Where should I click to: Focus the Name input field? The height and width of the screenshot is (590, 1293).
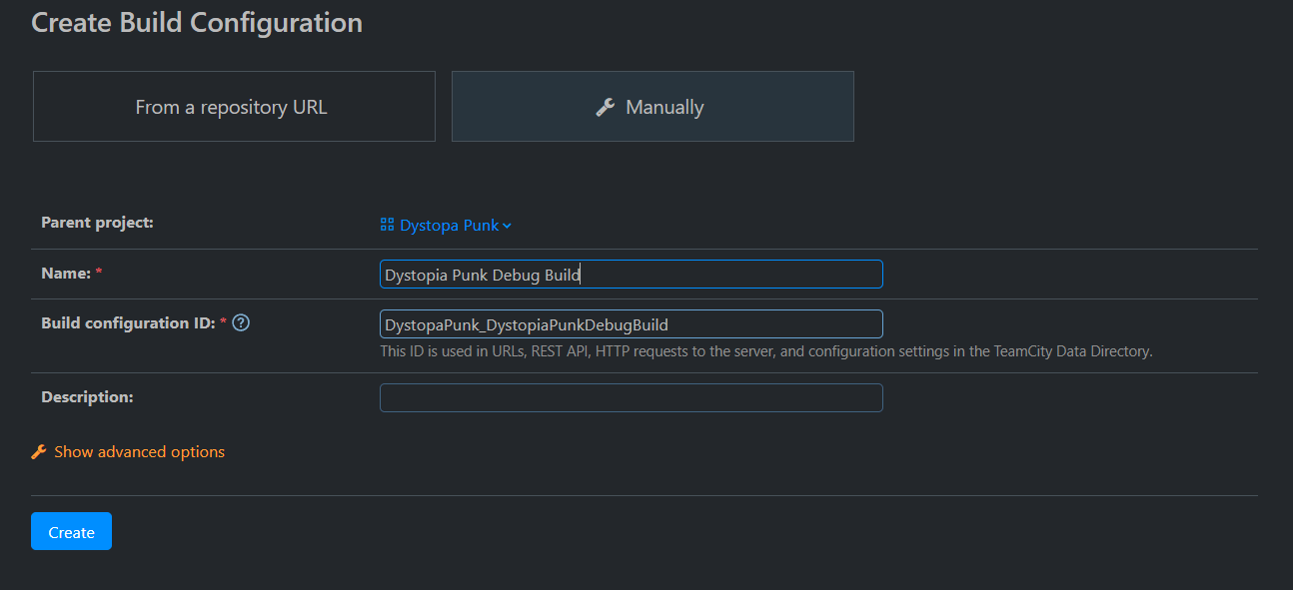[x=632, y=275]
